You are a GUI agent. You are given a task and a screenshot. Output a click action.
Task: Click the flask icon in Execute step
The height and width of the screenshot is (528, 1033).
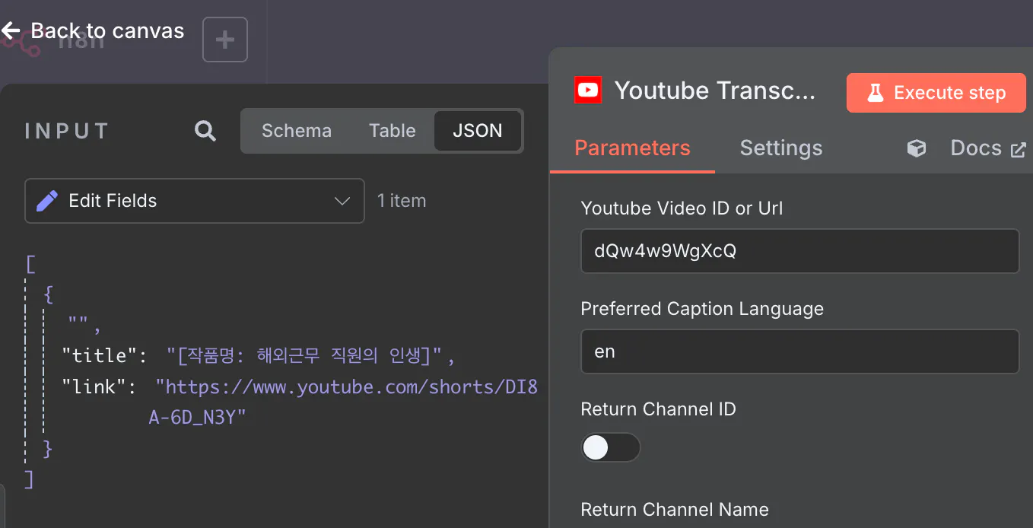click(876, 93)
